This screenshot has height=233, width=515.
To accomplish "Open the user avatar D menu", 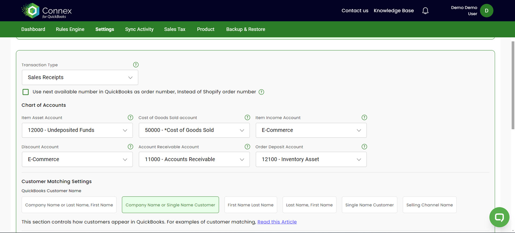I will [487, 11].
